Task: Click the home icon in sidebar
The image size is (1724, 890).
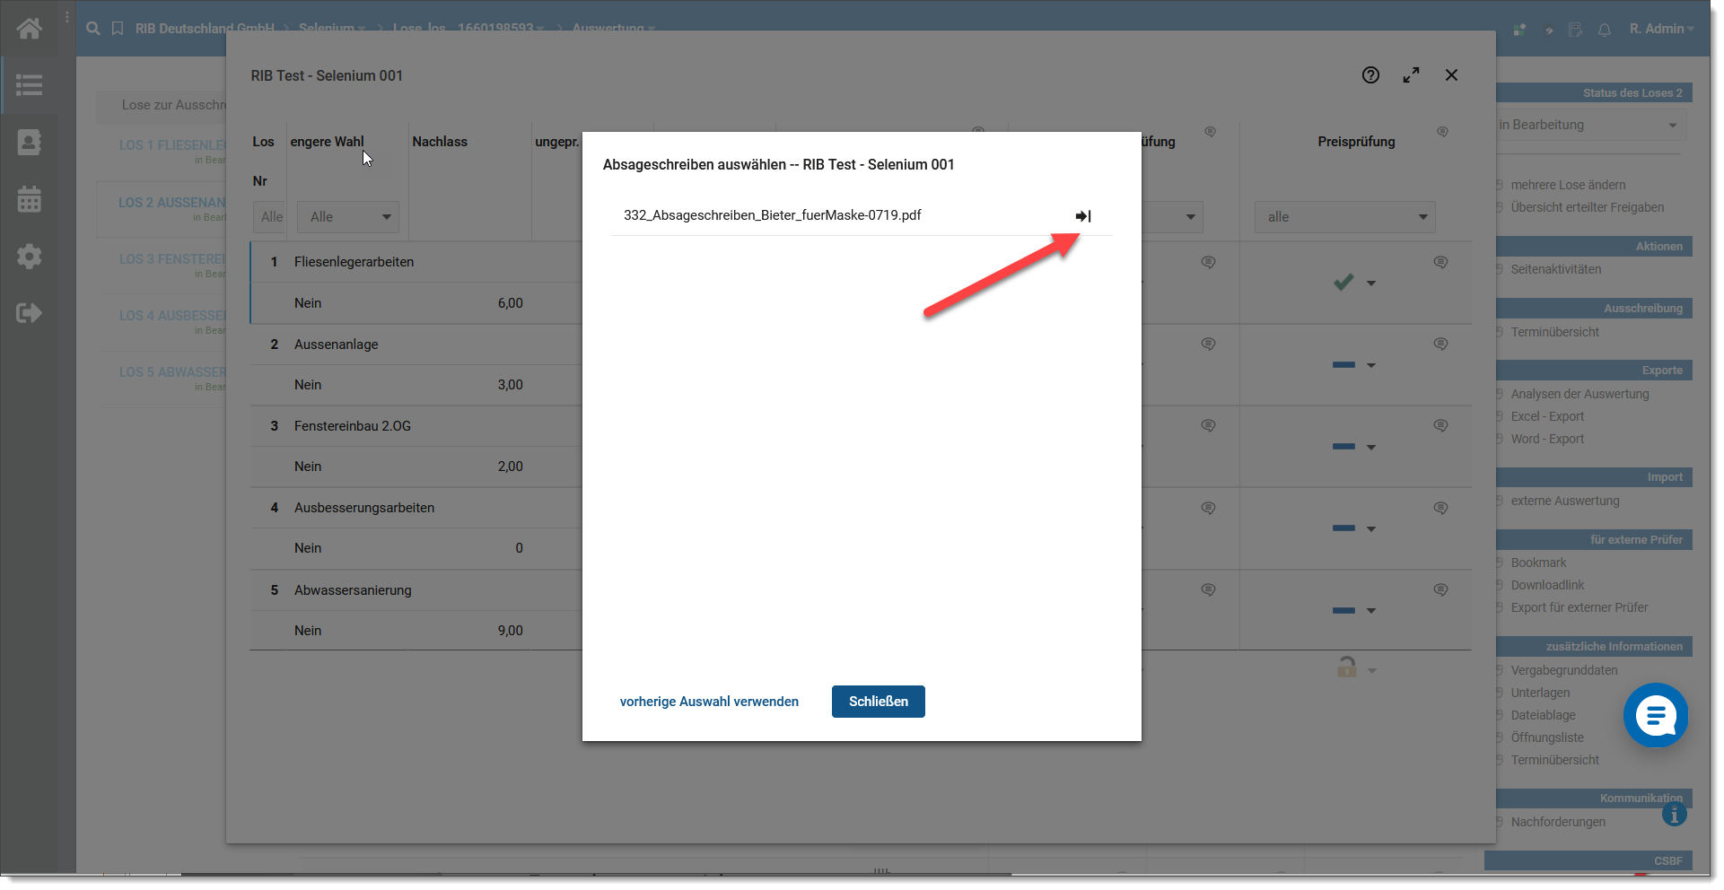Action: click(x=29, y=29)
